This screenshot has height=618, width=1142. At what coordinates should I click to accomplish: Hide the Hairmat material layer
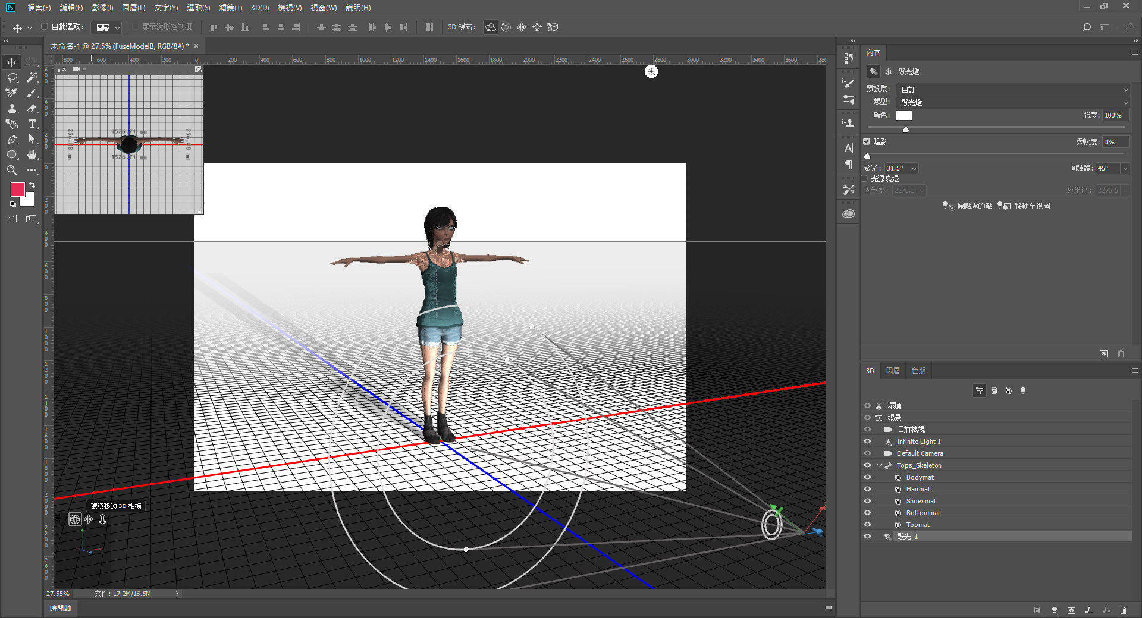(x=867, y=489)
